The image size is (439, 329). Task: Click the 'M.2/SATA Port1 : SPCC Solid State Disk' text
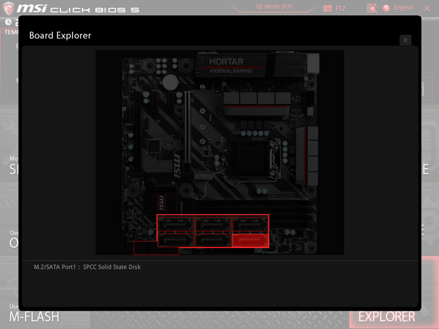[x=87, y=267]
